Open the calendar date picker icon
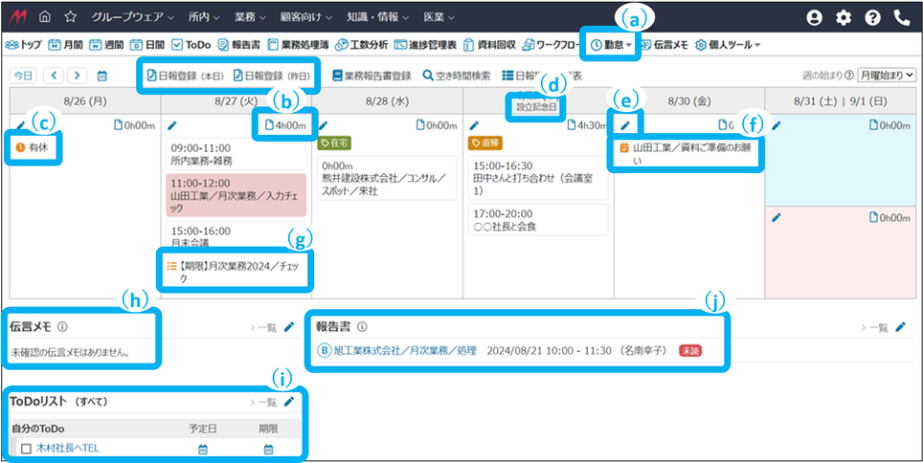This screenshot has height=463, width=923. (x=102, y=76)
